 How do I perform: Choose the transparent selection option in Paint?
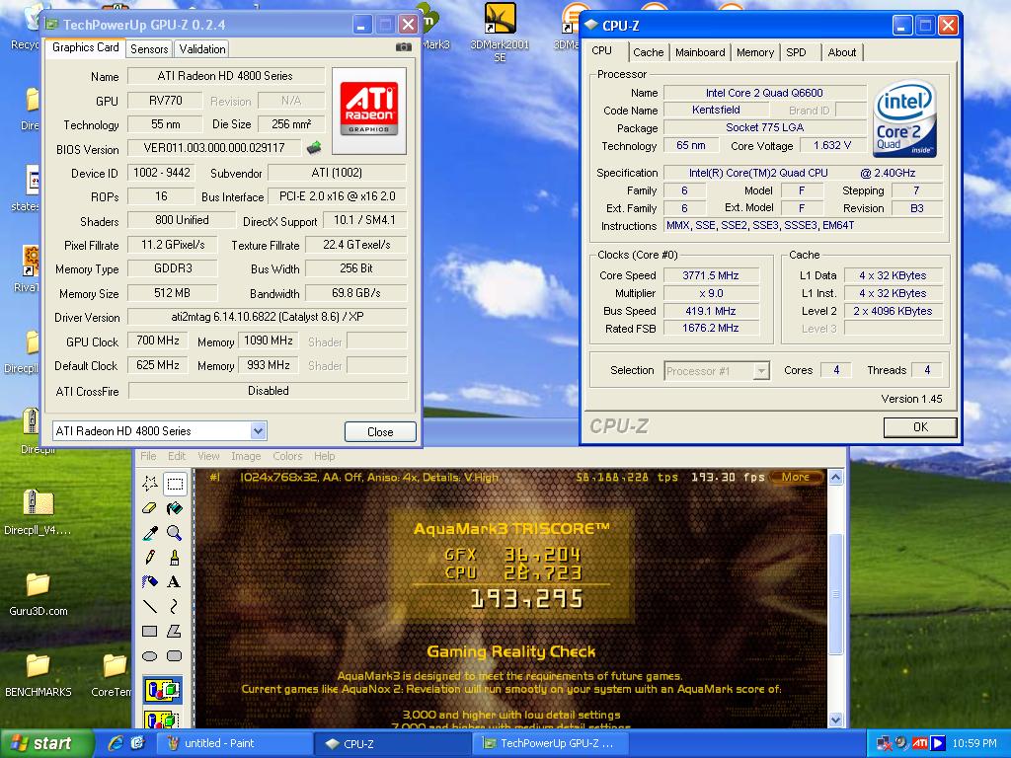tap(163, 719)
